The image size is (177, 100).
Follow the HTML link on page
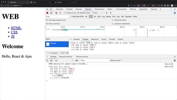point(16,28)
